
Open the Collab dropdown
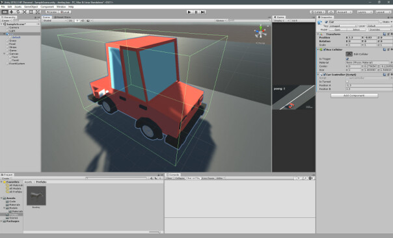tap(318, 12)
